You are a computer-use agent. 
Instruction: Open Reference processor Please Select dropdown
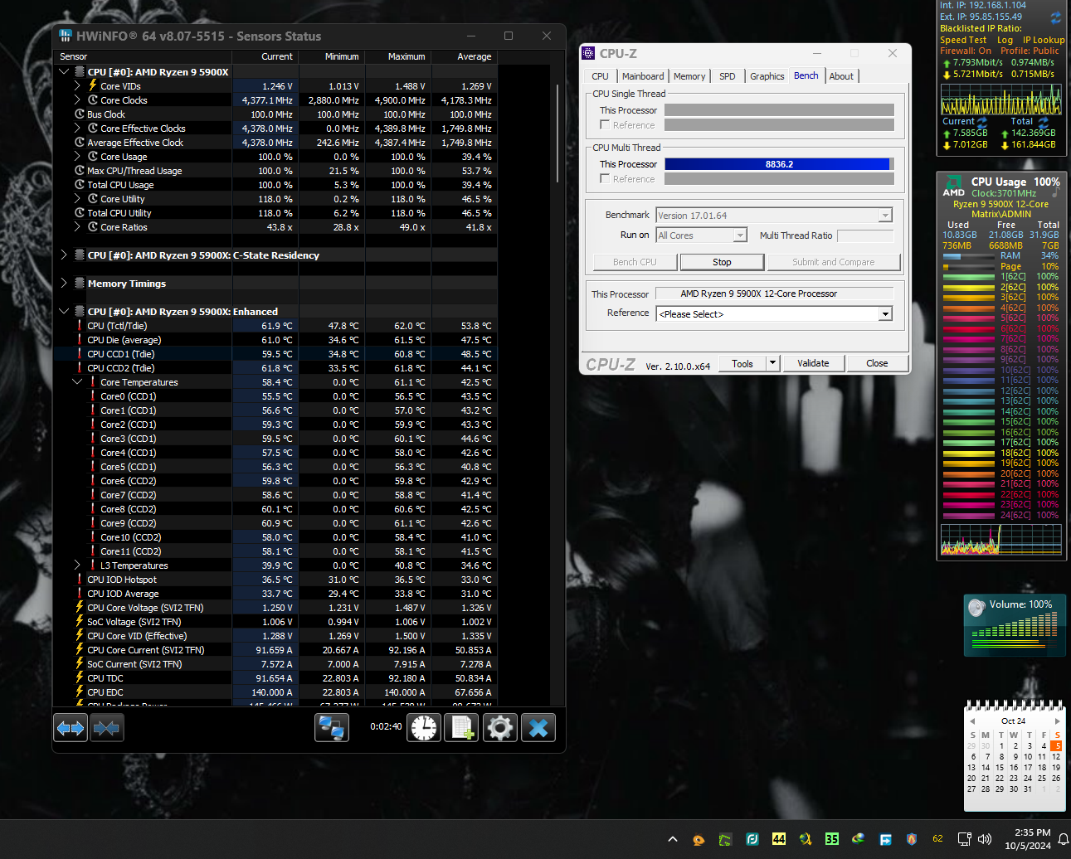point(885,313)
